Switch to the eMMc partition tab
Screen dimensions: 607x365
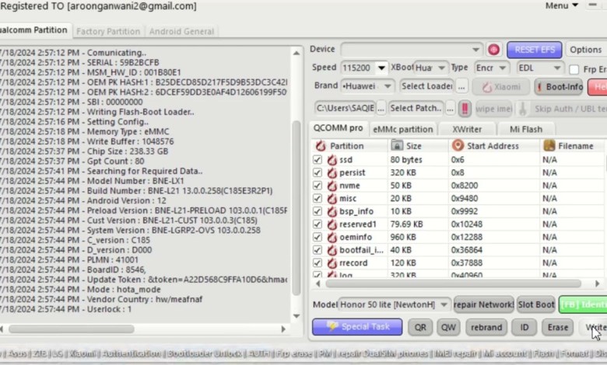point(402,129)
